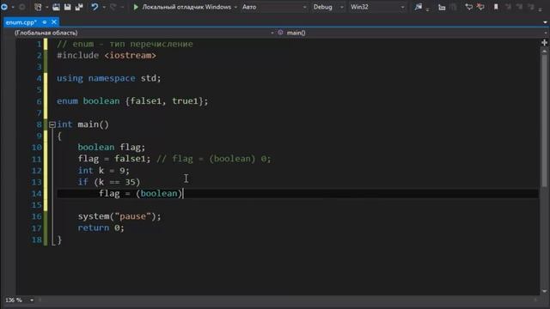The height and width of the screenshot is (309, 550).
Task: Open the New Project toolbar icon
Action: (38, 7)
